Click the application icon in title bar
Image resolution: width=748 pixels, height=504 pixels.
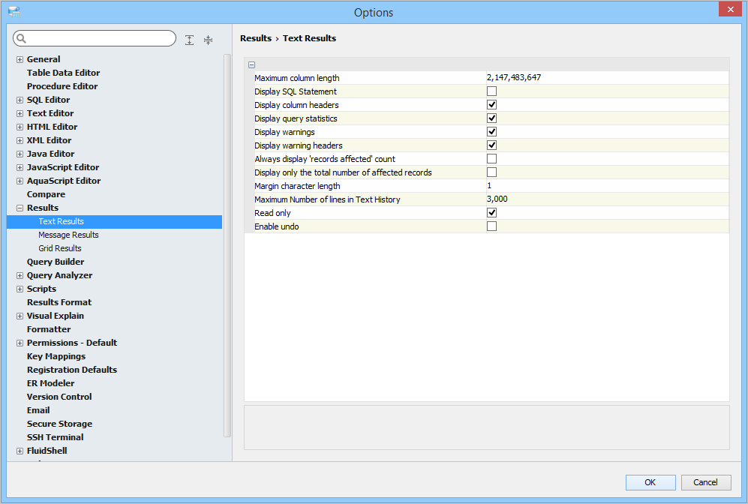pos(14,12)
